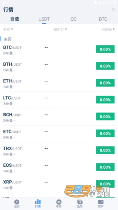Switch to the BTC market tab
This screenshot has height=210, width=118.
coord(103,19)
